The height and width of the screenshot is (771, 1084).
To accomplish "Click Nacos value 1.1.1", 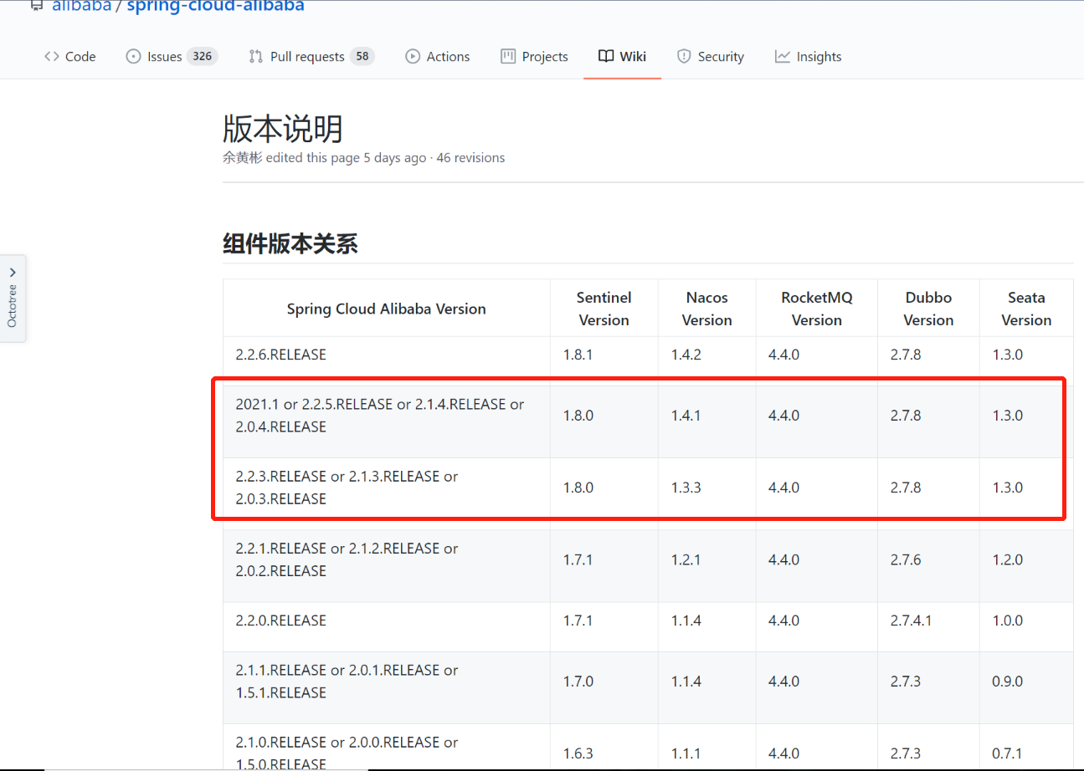I will click(686, 753).
